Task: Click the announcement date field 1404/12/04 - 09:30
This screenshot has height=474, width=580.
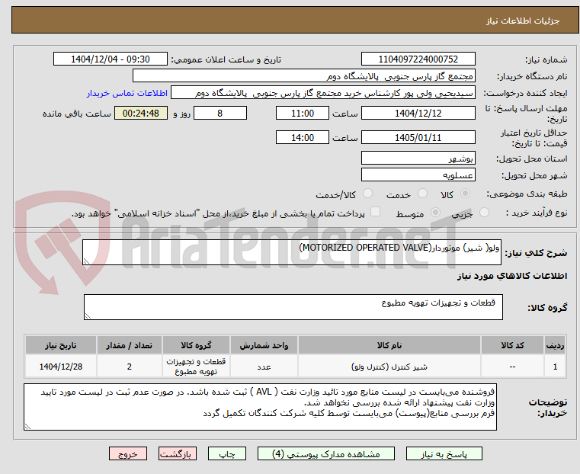Action: click(x=111, y=59)
